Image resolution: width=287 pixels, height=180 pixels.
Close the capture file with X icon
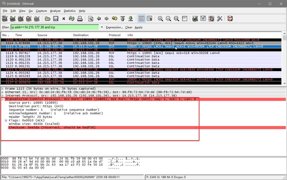(x=63, y=19)
